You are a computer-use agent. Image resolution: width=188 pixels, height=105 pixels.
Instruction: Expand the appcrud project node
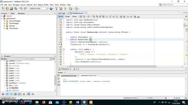[x=2, y=16]
